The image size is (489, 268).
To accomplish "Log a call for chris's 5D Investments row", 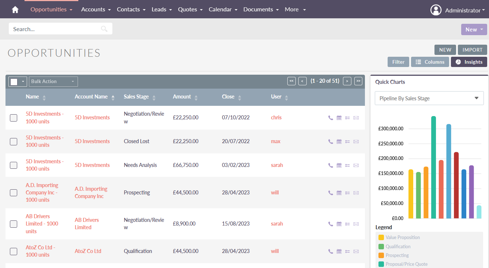I will 331,118.
